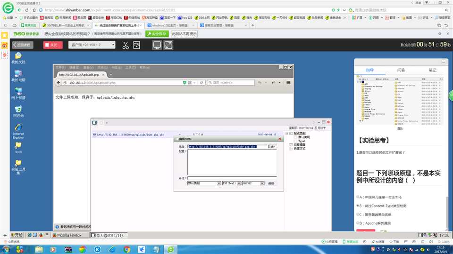Open the 实验工具集 folder on desktop
The image size is (453, 254).
pos(18,167)
